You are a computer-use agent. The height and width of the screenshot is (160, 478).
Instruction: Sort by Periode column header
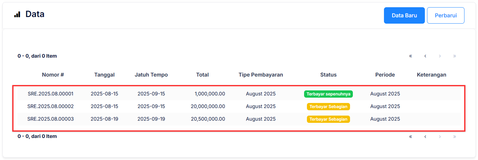click(385, 75)
